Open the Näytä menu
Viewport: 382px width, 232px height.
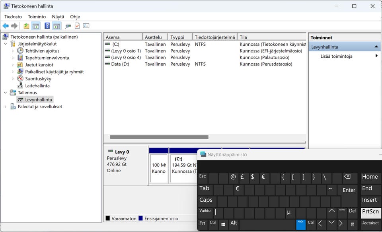click(58, 17)
